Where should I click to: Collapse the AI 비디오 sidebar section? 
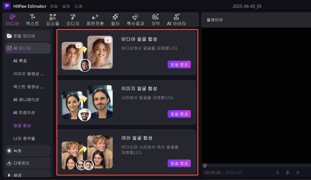(x=27, y=48)
